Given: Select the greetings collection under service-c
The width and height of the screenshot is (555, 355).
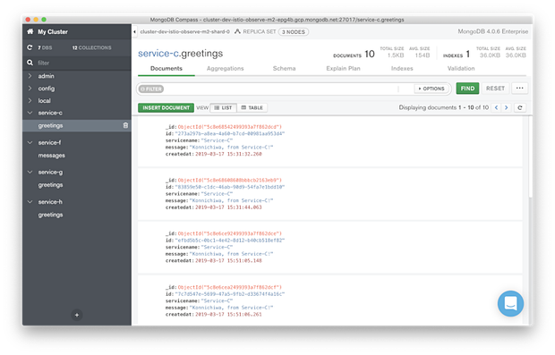Looking at the screenshot, I should coord(50,125).
